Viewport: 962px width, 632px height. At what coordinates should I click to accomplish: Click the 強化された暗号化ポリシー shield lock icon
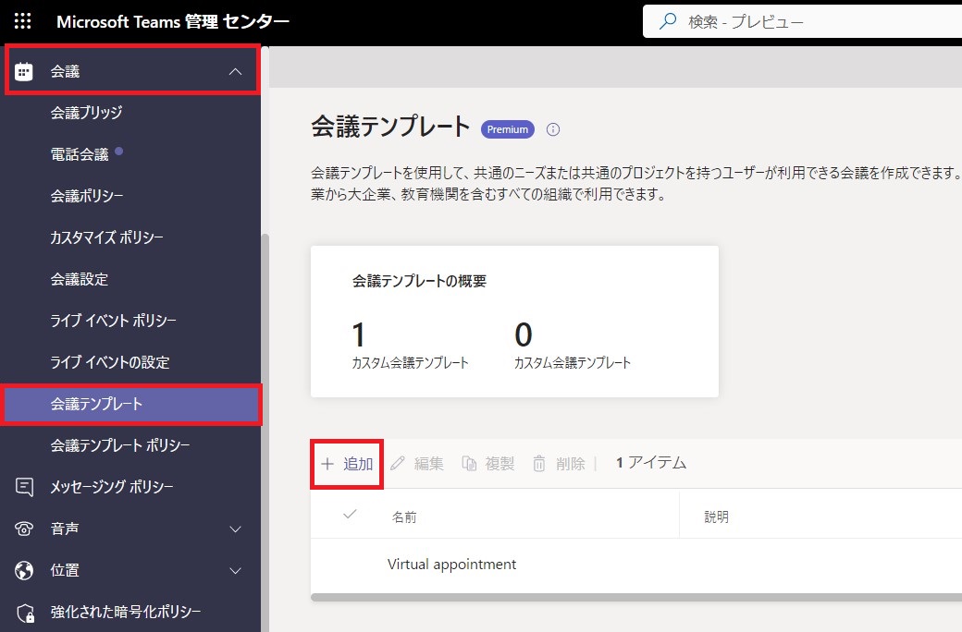tap(25, 612)
